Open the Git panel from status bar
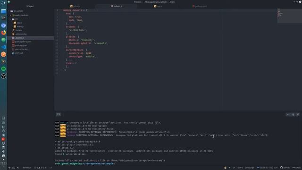The image size is (302, 170). tap(296, 168)
